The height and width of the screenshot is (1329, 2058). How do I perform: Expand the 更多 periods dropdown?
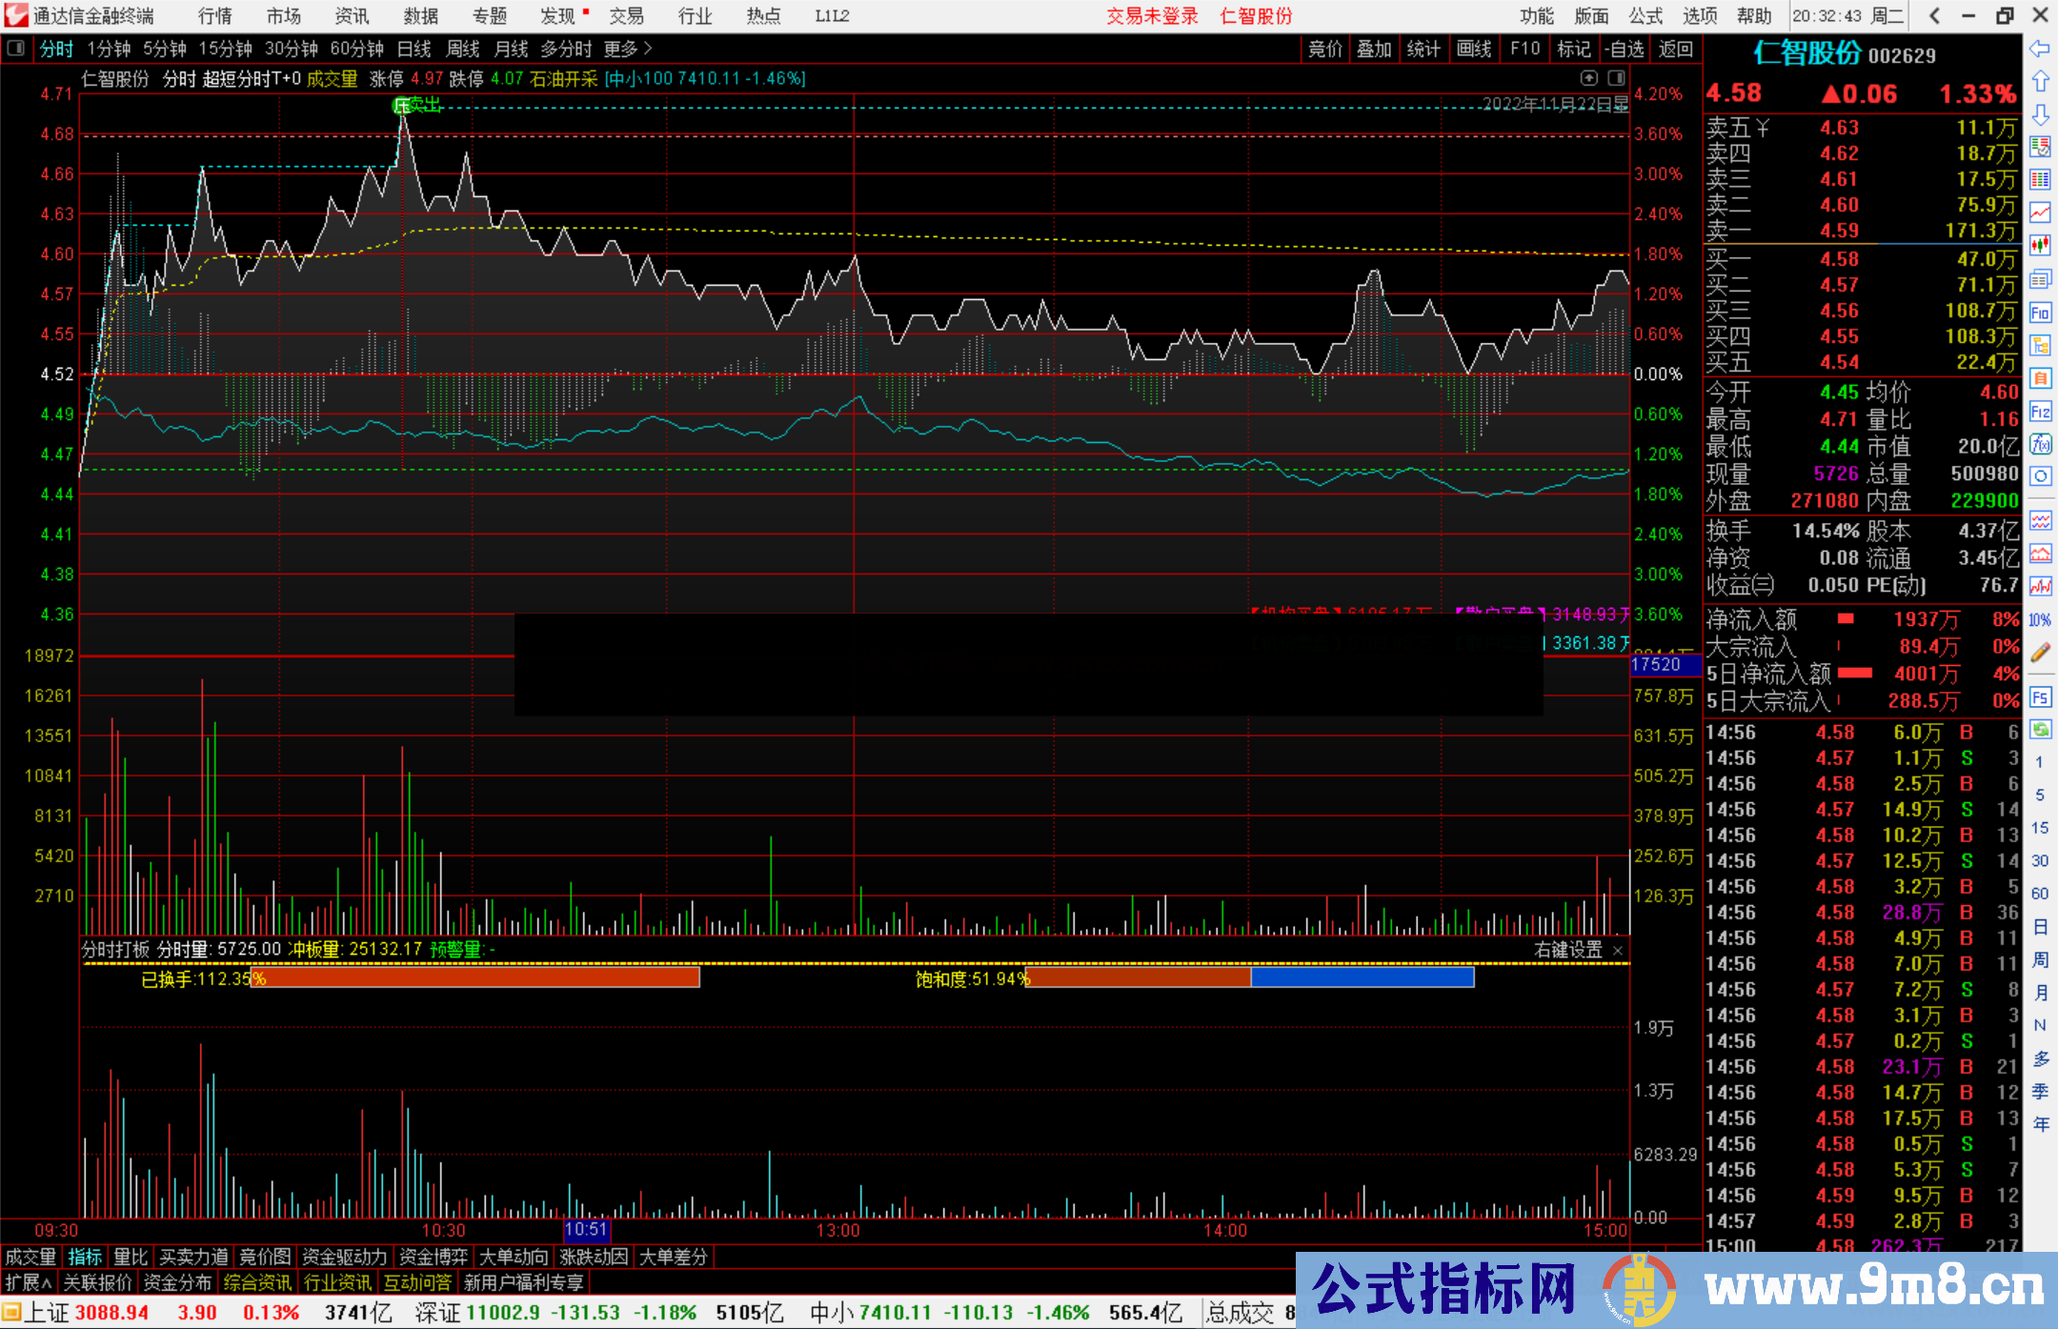pyautogui.click(x=628, y=49)
